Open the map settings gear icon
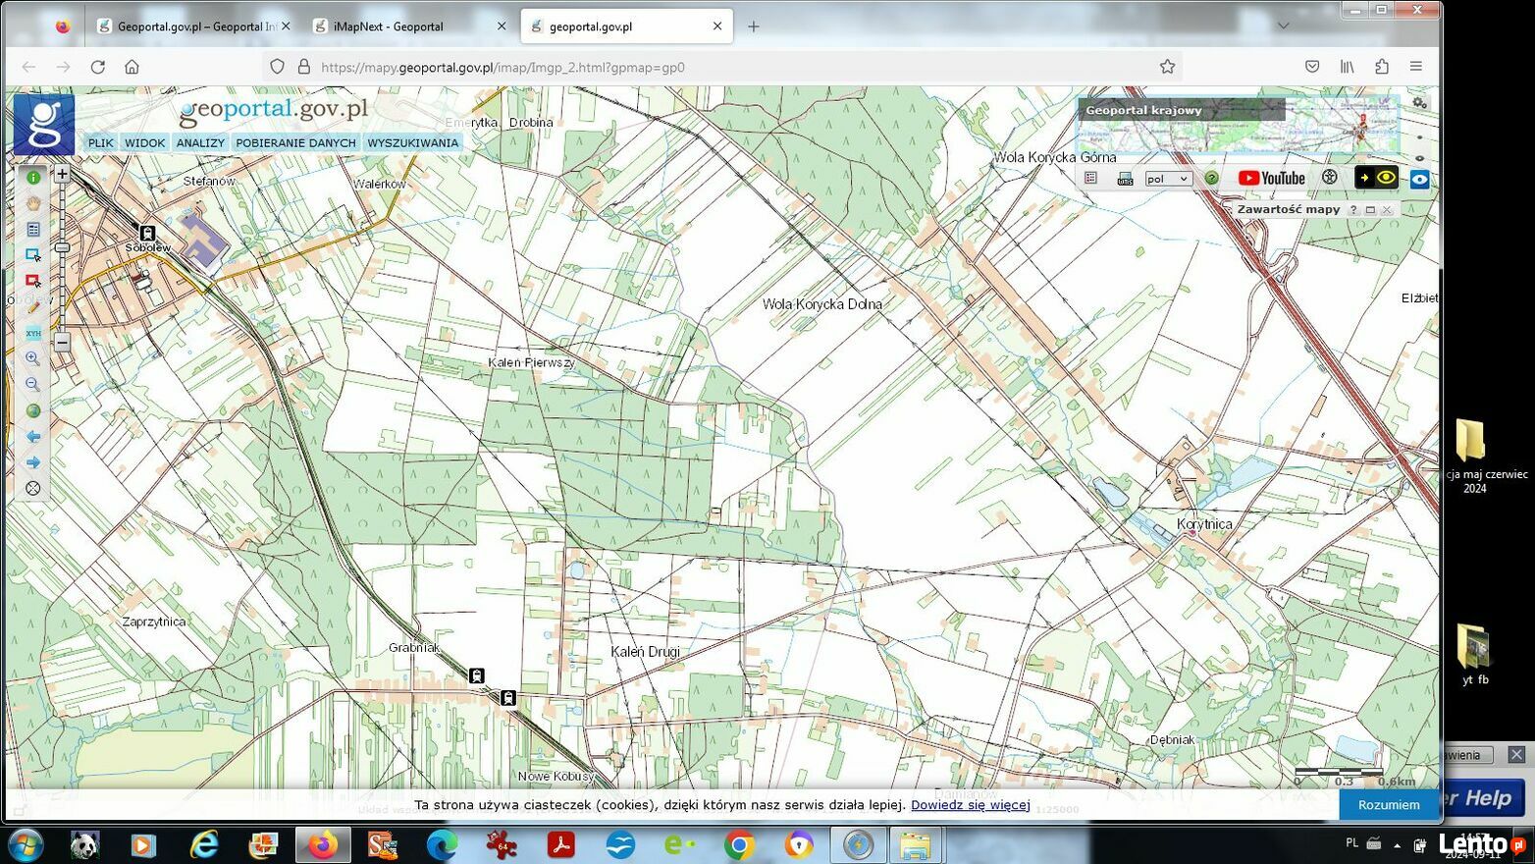The height and width of the screenshot is (864, 1535). click(1419, 102)
